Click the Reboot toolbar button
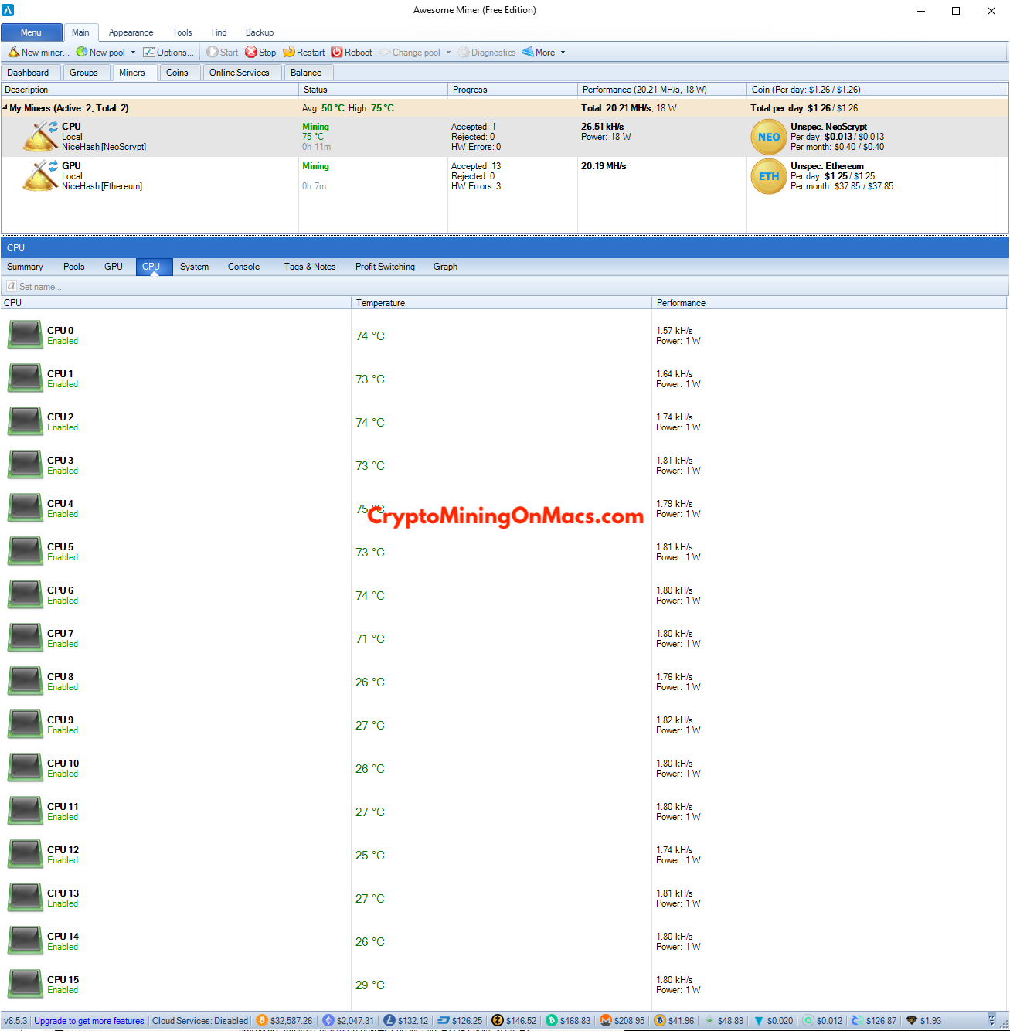 [x=352, y=53]
